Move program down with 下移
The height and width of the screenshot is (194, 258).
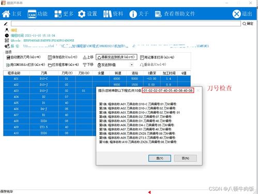coord(88,65)
